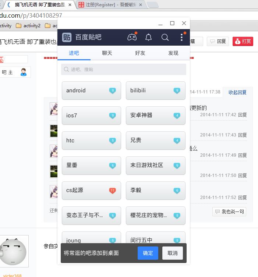Open the victer368 username link

tap(12, 275)
